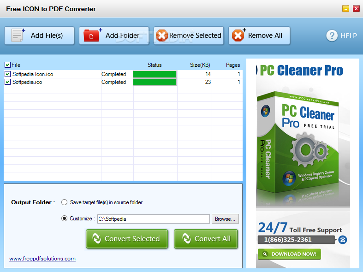Screen dimensions: 363x272
Task: Select the Softpedia.ico file name
Action: tap(27, 82)
